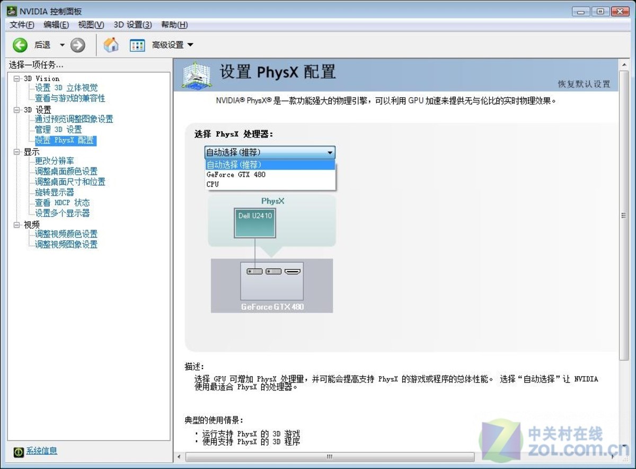The width and height of the screenshot is (636, 469).
Task: Click the GeForce GTX 480 card label
Action: click(x=272, y=307)
